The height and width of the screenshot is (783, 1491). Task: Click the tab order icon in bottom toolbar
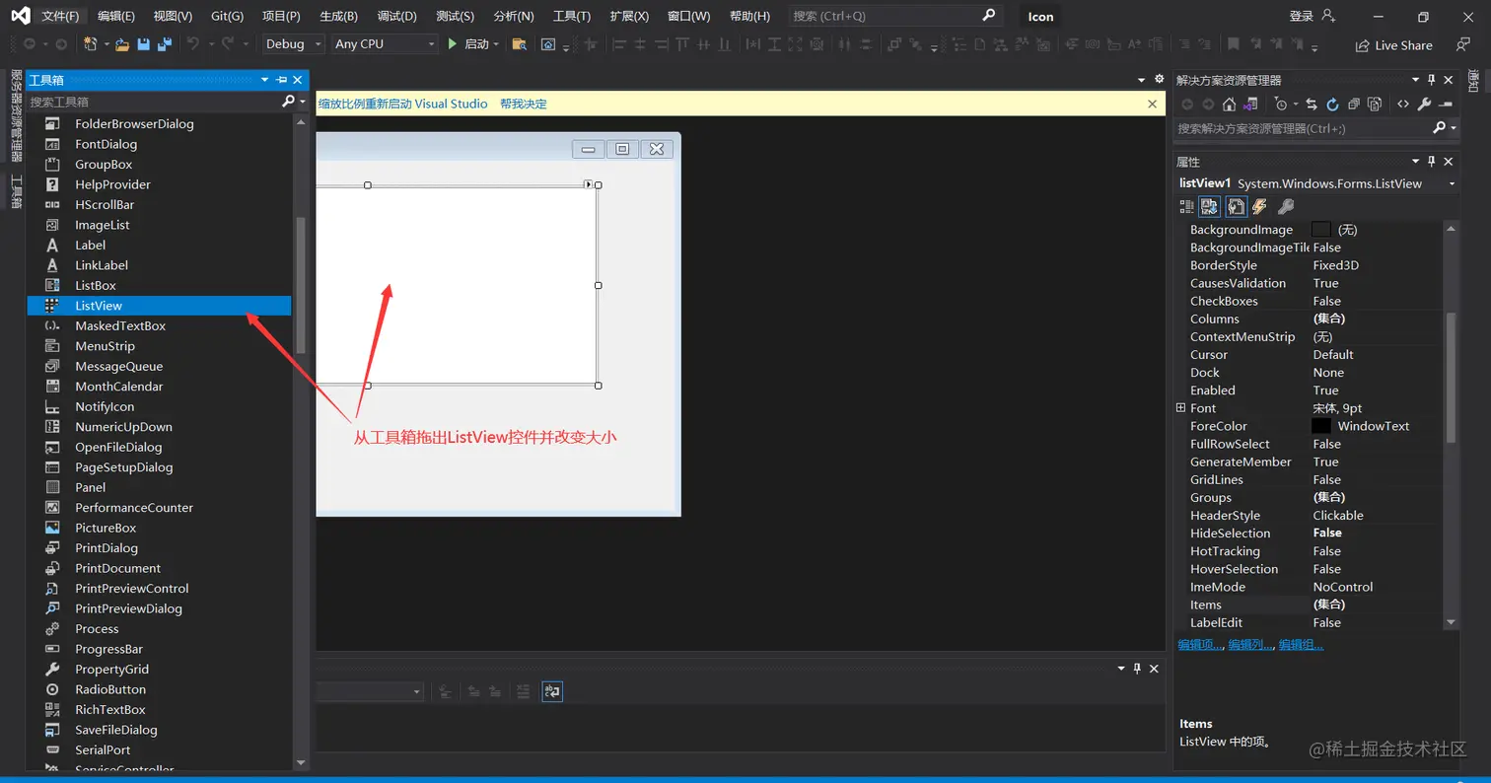point(552,691)
